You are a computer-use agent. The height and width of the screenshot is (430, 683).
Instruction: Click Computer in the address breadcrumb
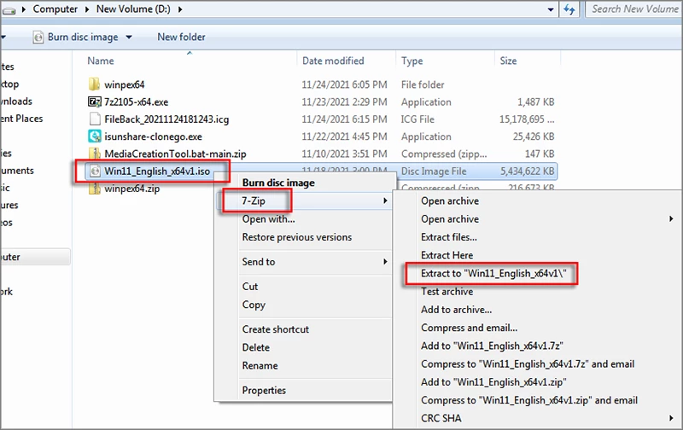click(55, 9)
